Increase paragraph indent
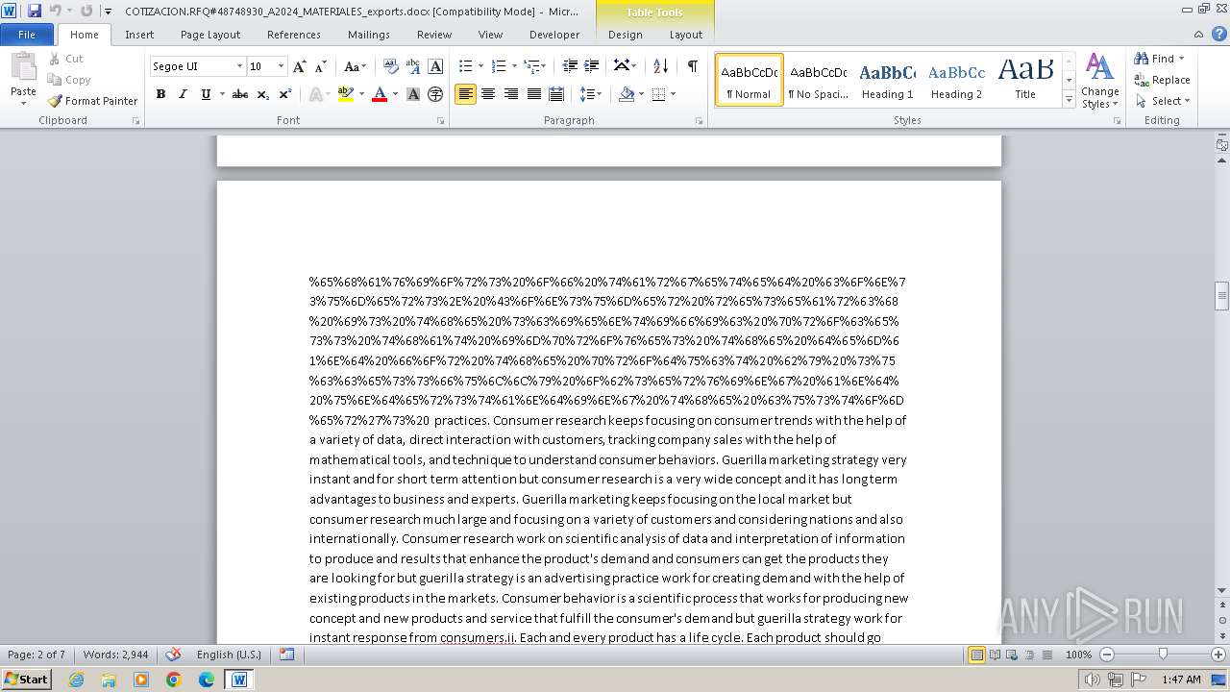The width and height of the screenshot is (1230, 692). [592, 66]
